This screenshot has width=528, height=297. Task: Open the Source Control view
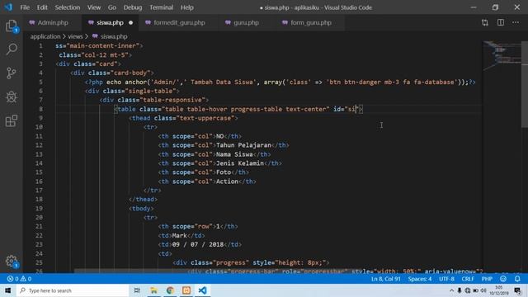pyautogui.click(x=12, y=73)
